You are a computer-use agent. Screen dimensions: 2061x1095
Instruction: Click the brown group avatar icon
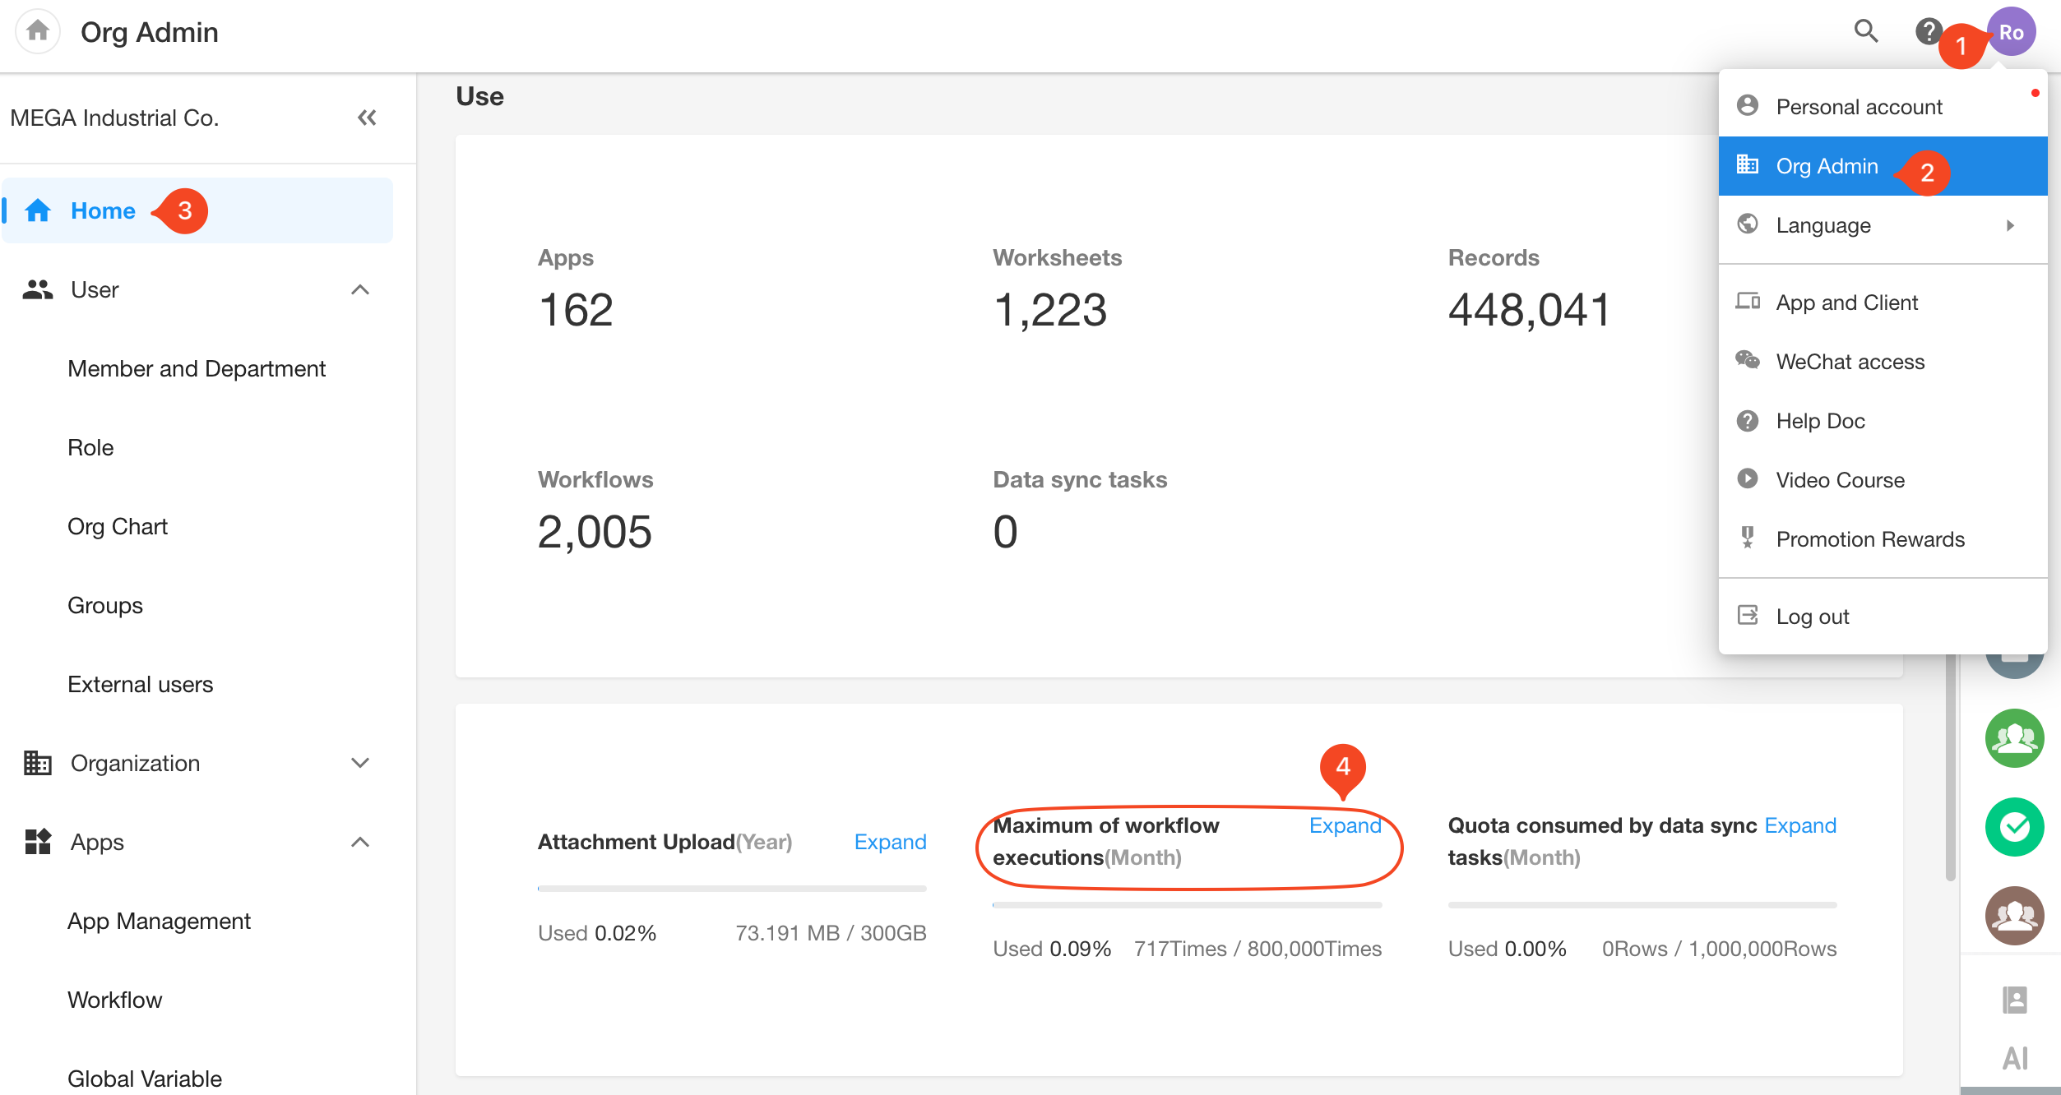(x=2014, y=915)
